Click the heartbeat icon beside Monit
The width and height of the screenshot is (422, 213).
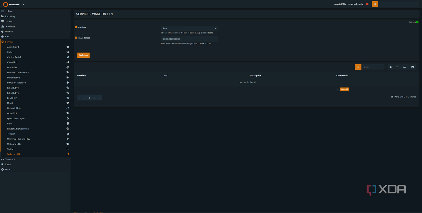pos(68,103)
